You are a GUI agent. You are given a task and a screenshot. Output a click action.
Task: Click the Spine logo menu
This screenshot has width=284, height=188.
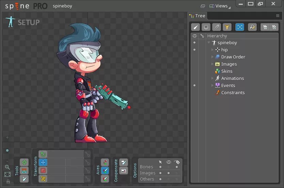point(17,6)
